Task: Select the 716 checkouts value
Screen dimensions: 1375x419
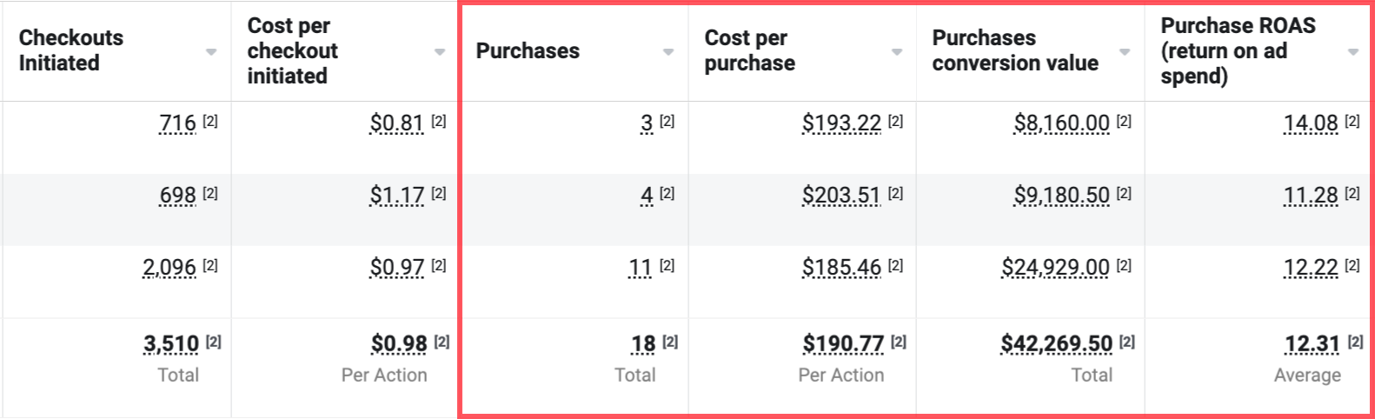Action: 177,123
